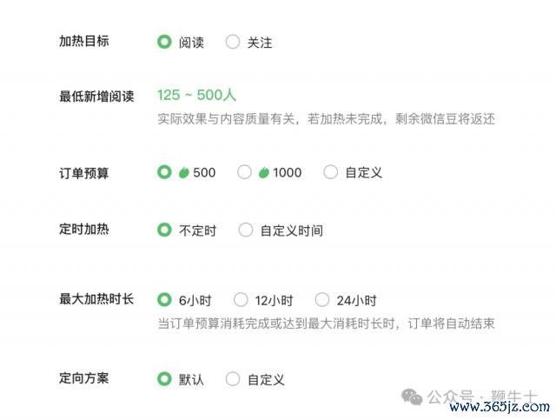Click the 最大加热时长 label
The image size is (556, 420).
pyautogui.click(x=96, y=300)
